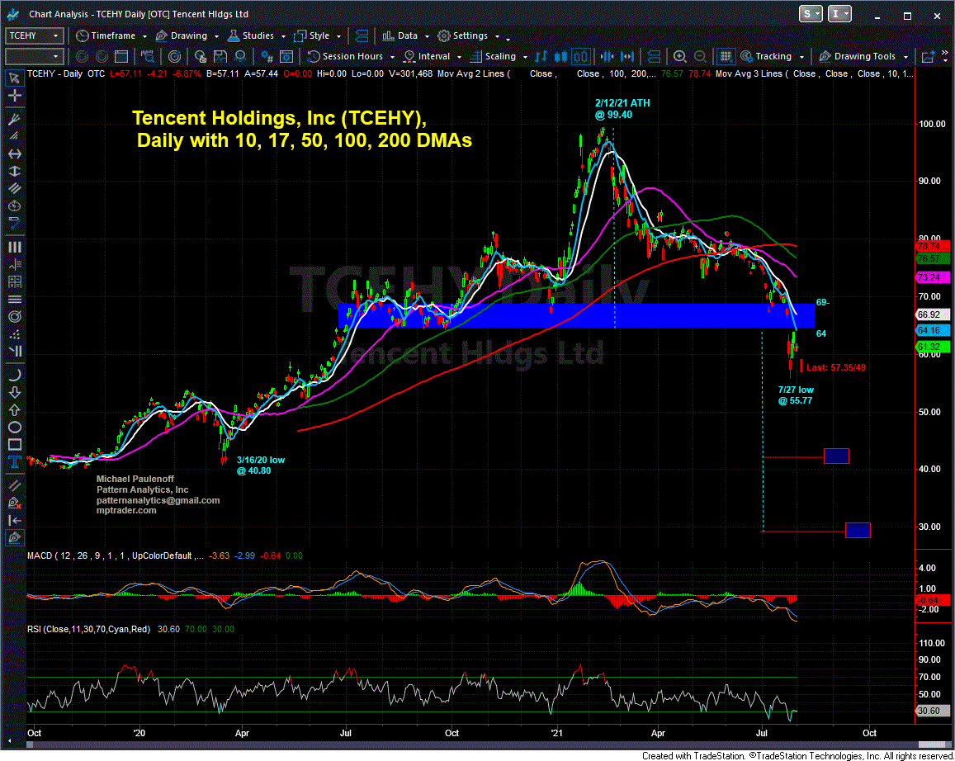This screenshot has width=955, height=761.
Task: Open the Style menu
Action: [x=317, y=36]
